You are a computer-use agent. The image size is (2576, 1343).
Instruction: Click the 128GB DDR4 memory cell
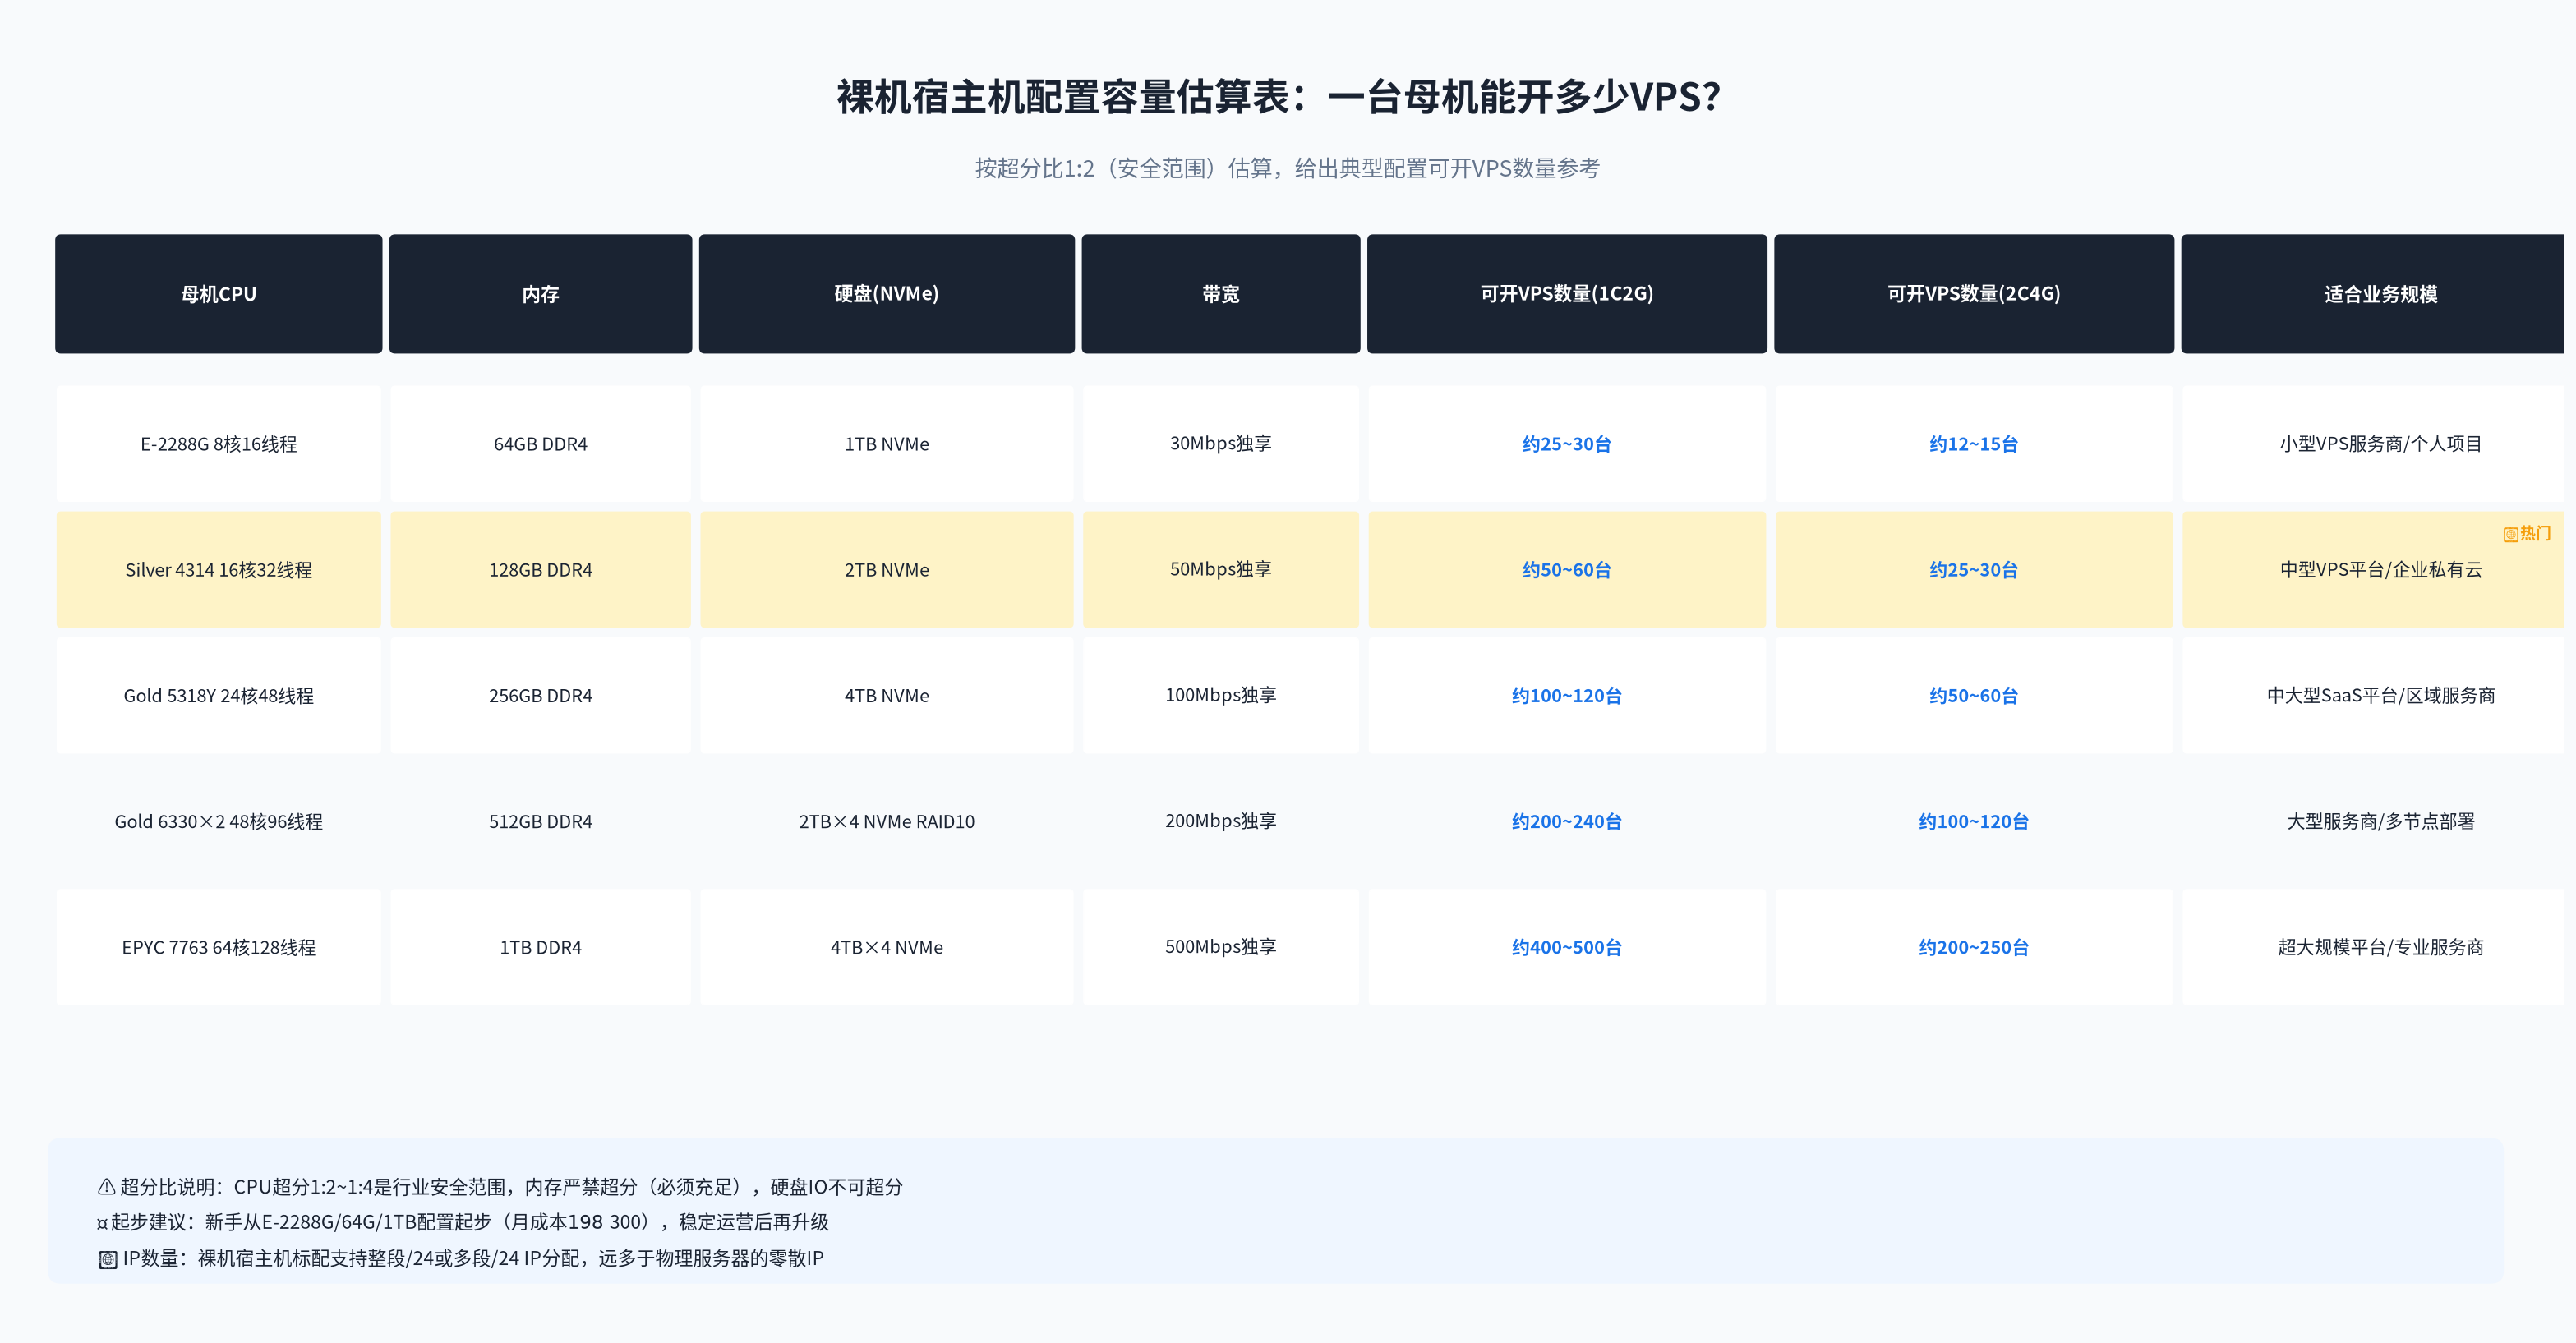point(540,570)
